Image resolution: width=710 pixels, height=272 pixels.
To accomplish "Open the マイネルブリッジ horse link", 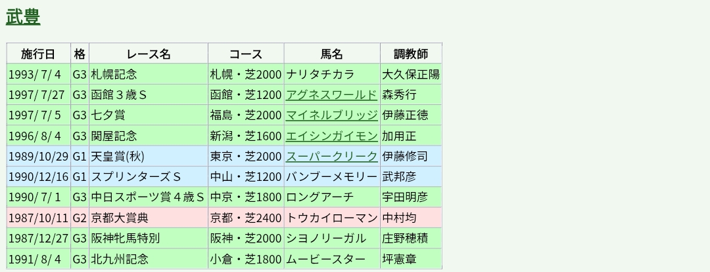I will (331, 115).
